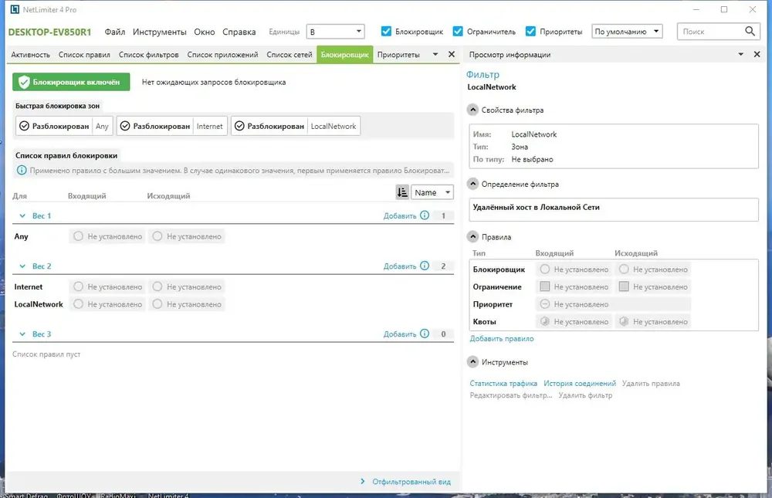The width and height of the screenshot is (772, 498).
Task: Close the Блокировщик tab panel with X
Action: pos(452,54)
